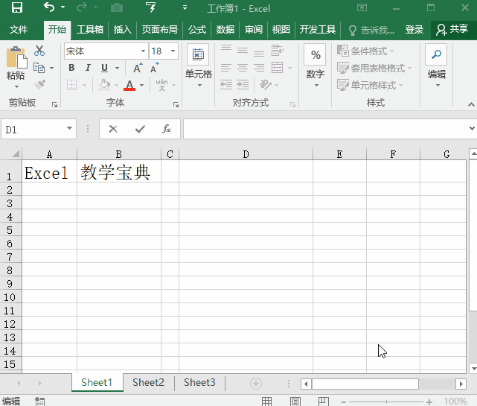This screenshot has height=406, width=477.
Task: Click the fx insert function icon
Action: tap(167, 129)
